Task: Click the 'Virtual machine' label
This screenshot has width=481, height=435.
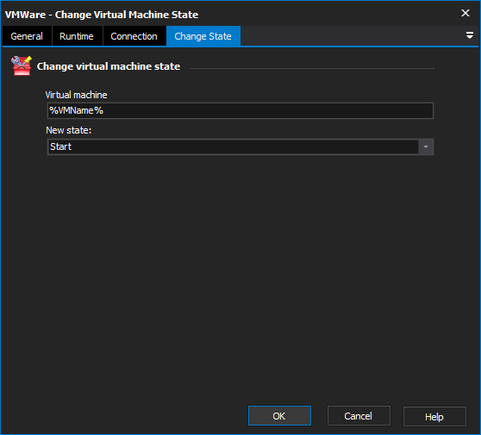Action: coord(77,95)
